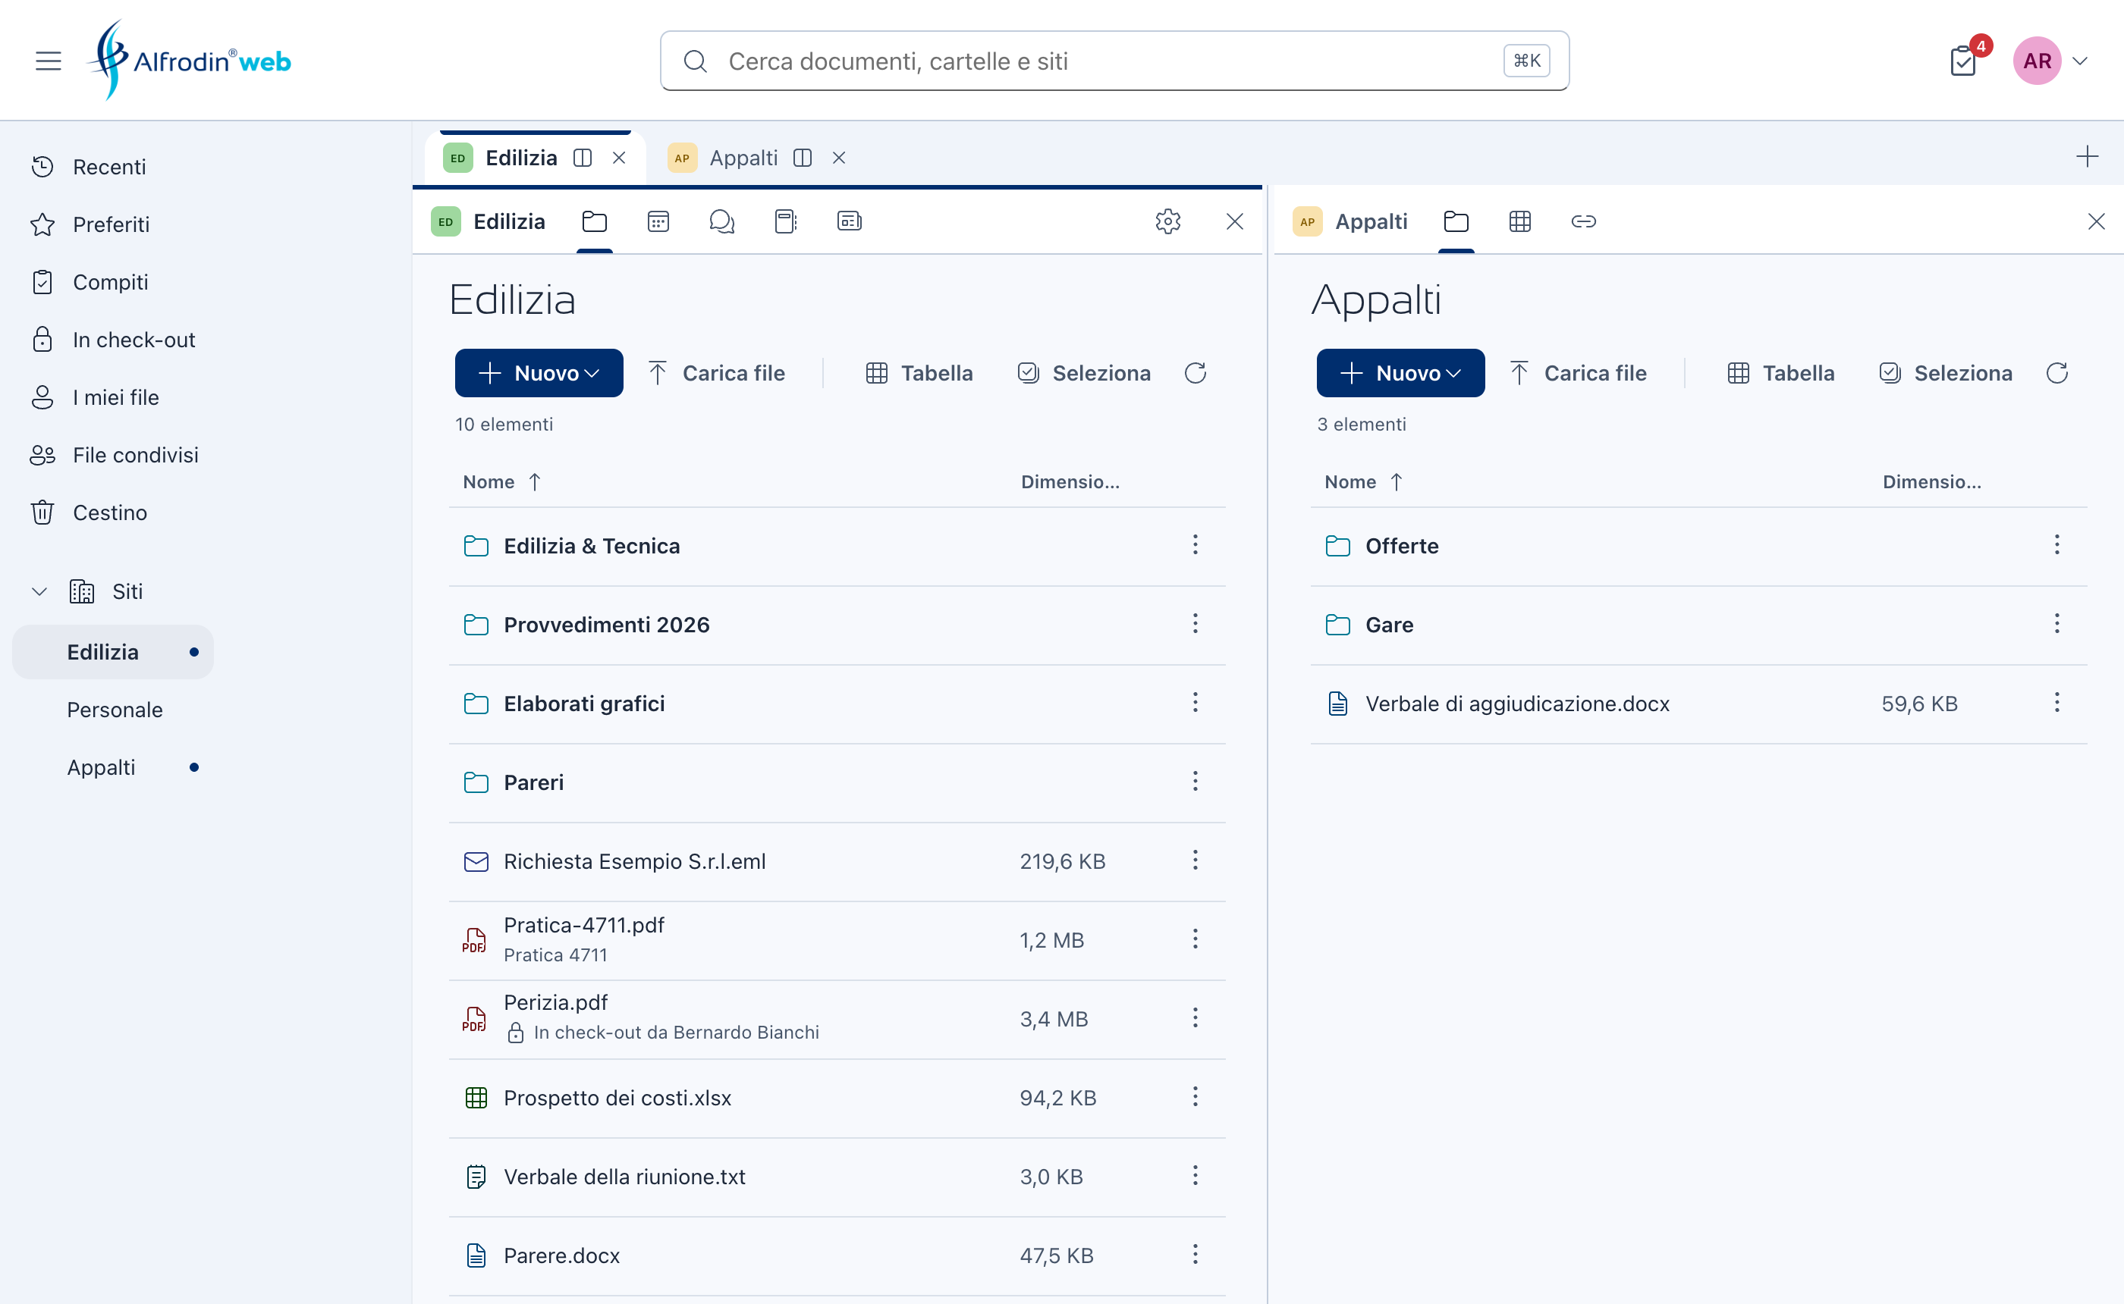Open Edilizia site settings gear
Viewport: 2124px width, 1304px height.
click(1168, 221)
